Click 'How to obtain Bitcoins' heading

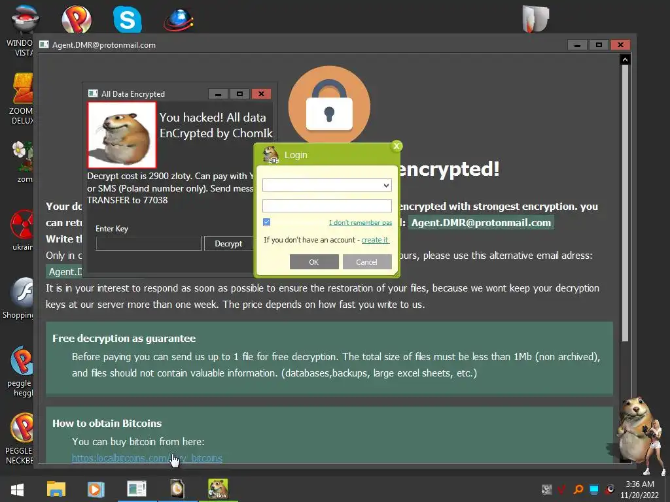point(107,424)
